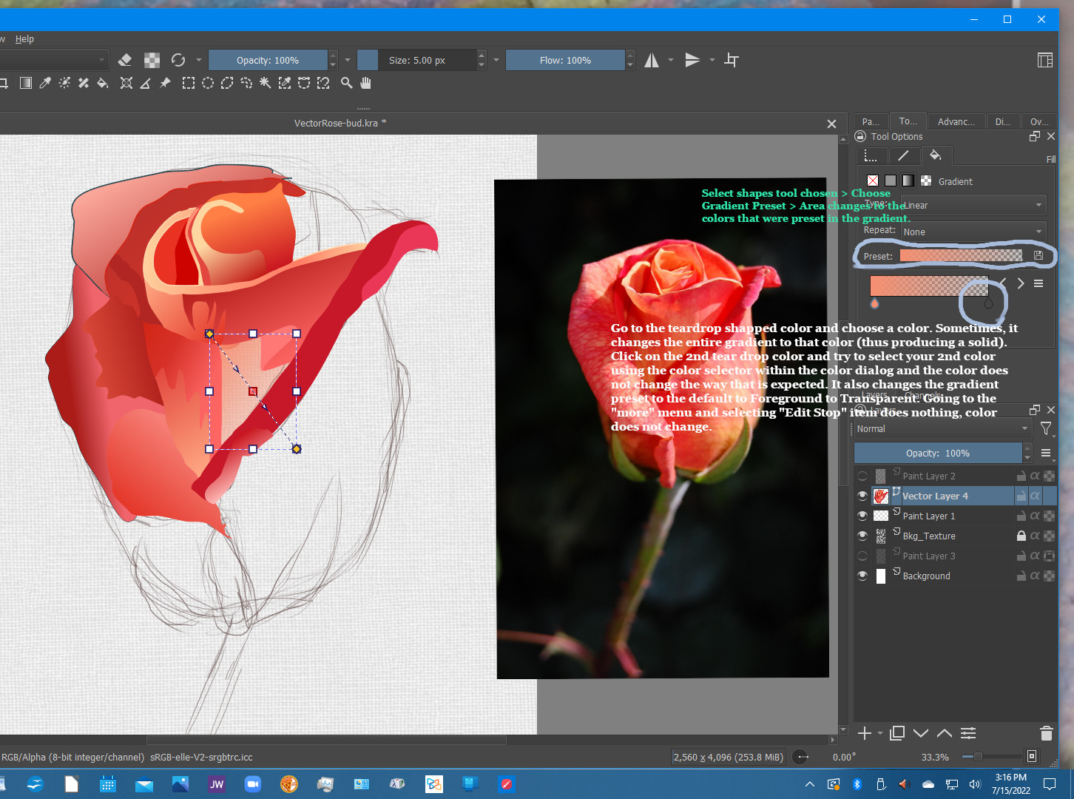Save the gradient preset with disk icon
This screenshot has height=799, width=1074.
point(1038,256)
